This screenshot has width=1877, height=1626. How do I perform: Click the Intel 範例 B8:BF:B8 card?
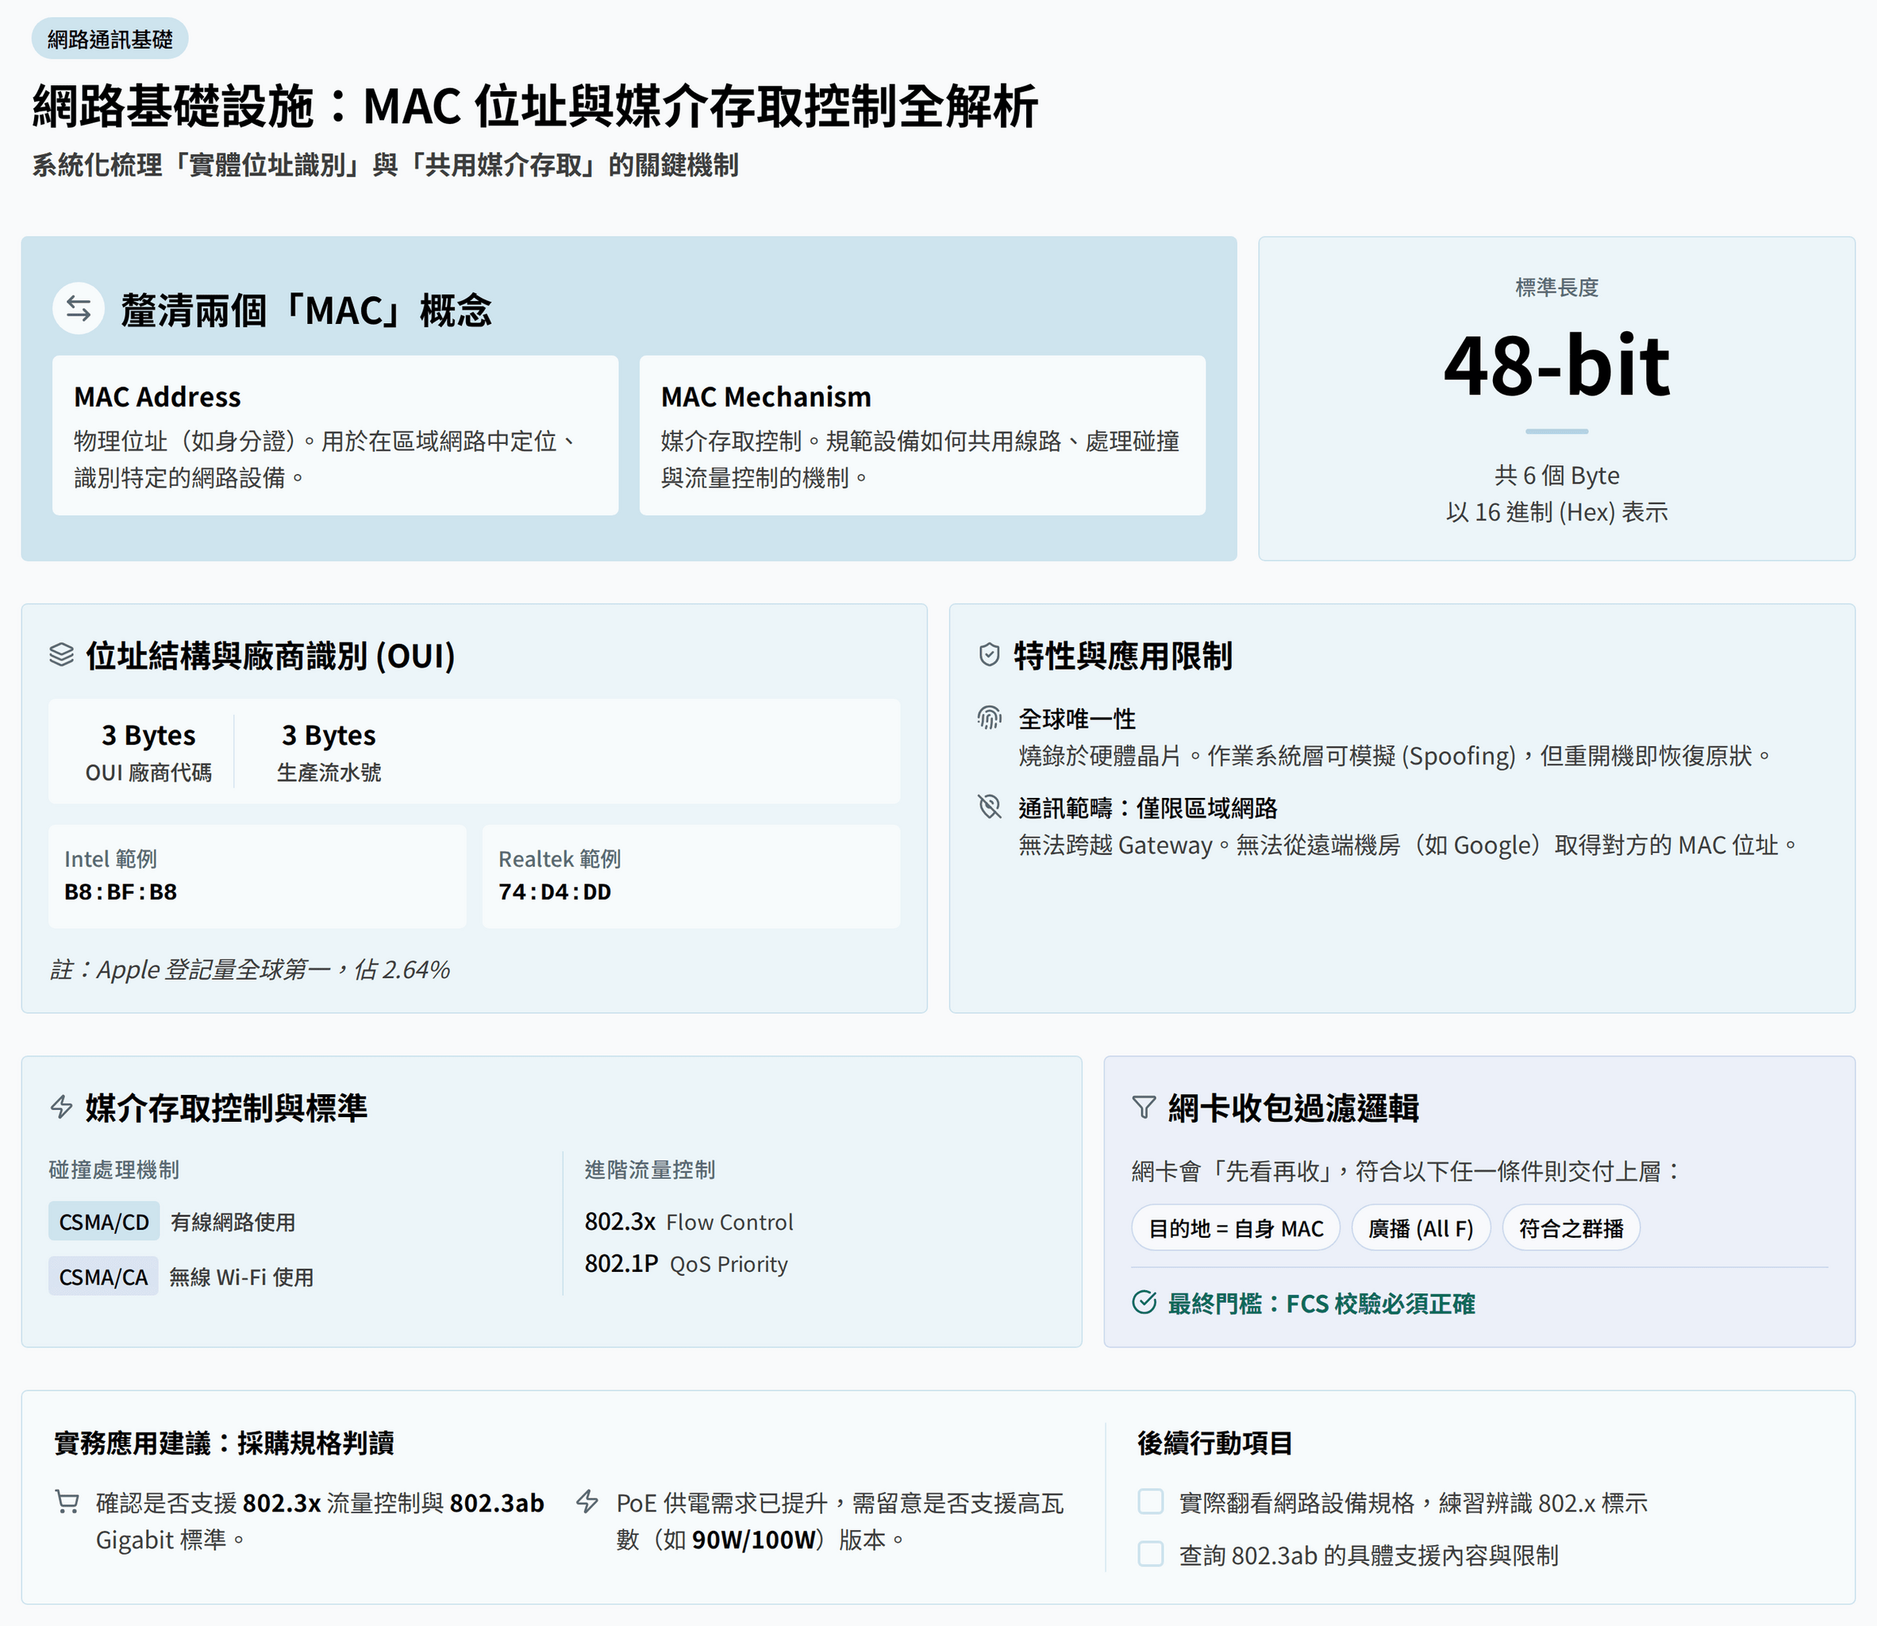[256, 876]
